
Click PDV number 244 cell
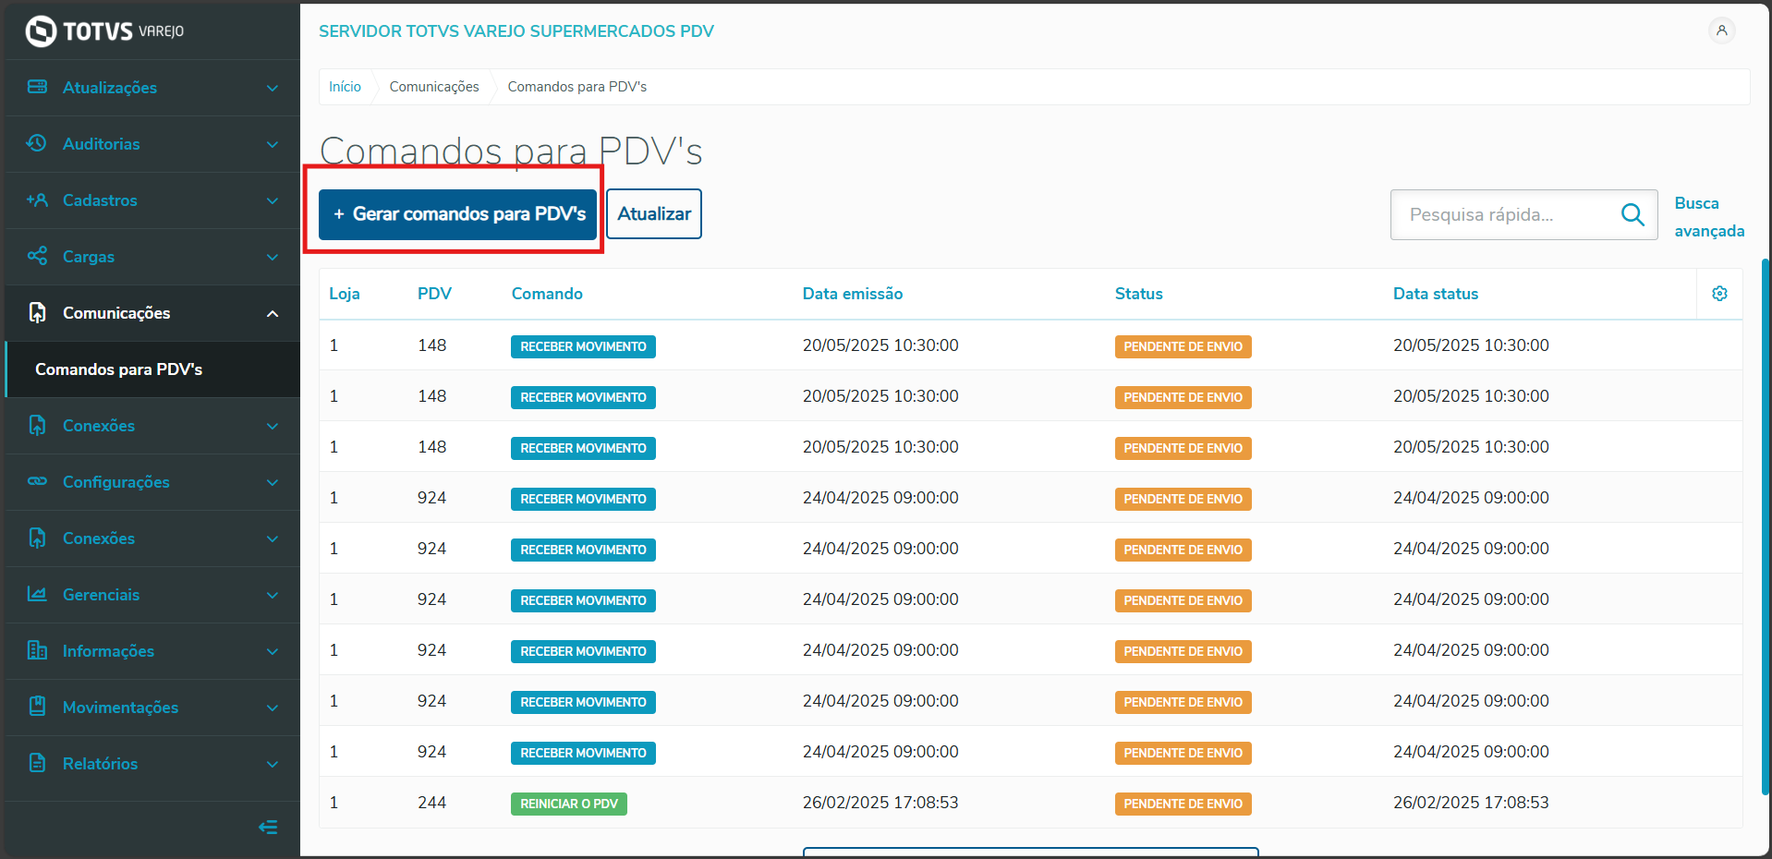point(431,803)
